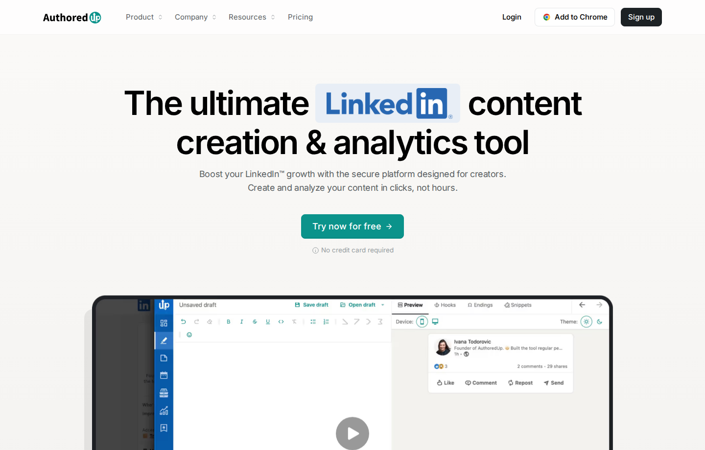
Task: Select the pen editor icon in sidebar
Action: (x=164, y=340)
